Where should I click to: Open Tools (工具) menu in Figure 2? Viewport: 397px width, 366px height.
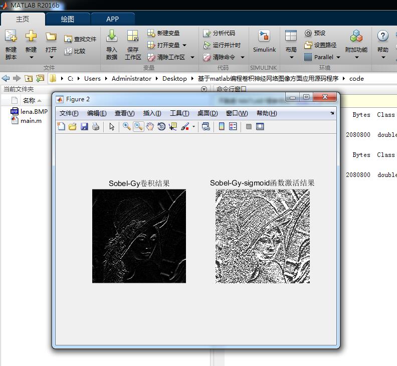pyautogui.click(x=179, y=113)
